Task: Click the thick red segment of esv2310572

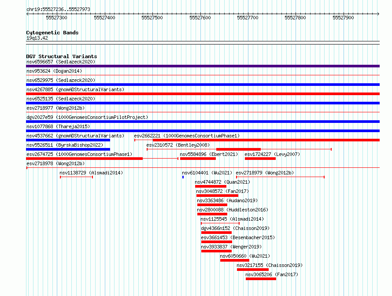Action: coord(238,149)
